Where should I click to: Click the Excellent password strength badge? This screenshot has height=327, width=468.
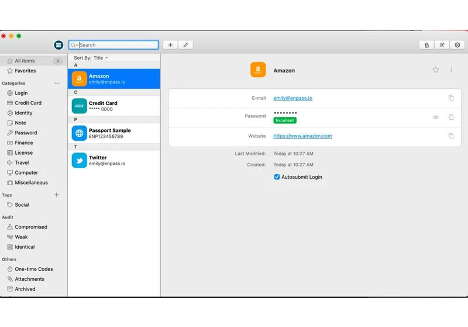pos(285,120)
